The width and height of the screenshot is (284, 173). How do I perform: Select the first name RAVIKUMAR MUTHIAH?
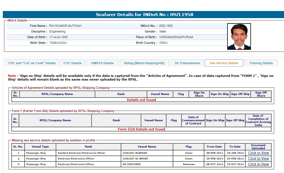(x=65, y=26)
